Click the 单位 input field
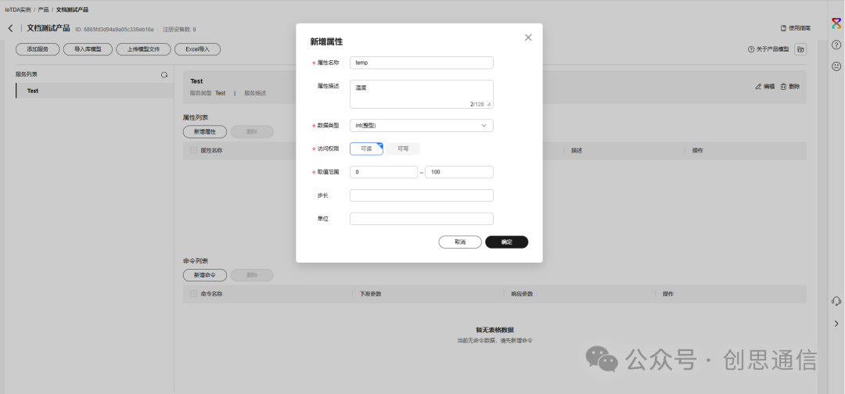This screenshot has width=845, height=394. click(422, 219)
